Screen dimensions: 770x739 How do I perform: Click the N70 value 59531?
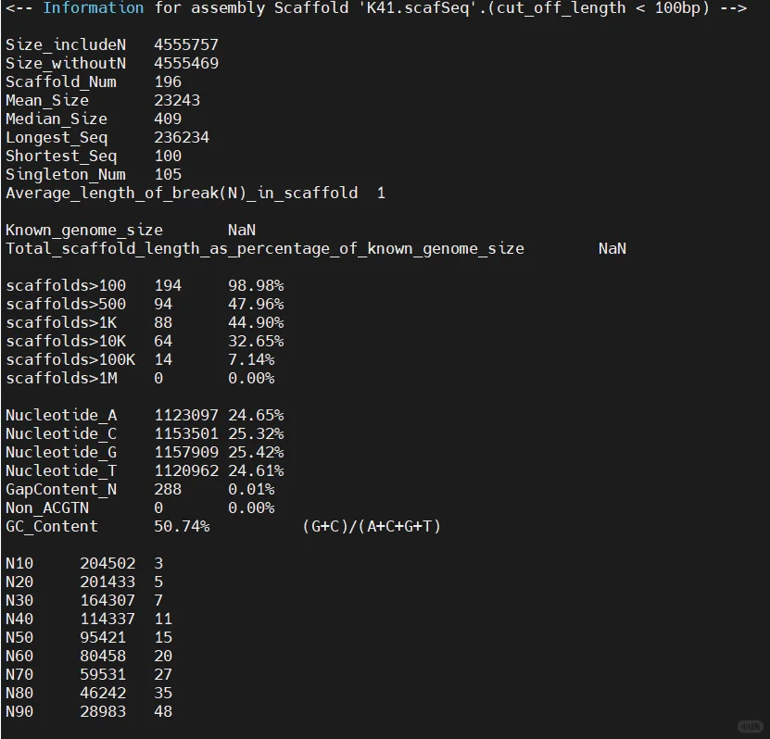click(x=103, y=675)
